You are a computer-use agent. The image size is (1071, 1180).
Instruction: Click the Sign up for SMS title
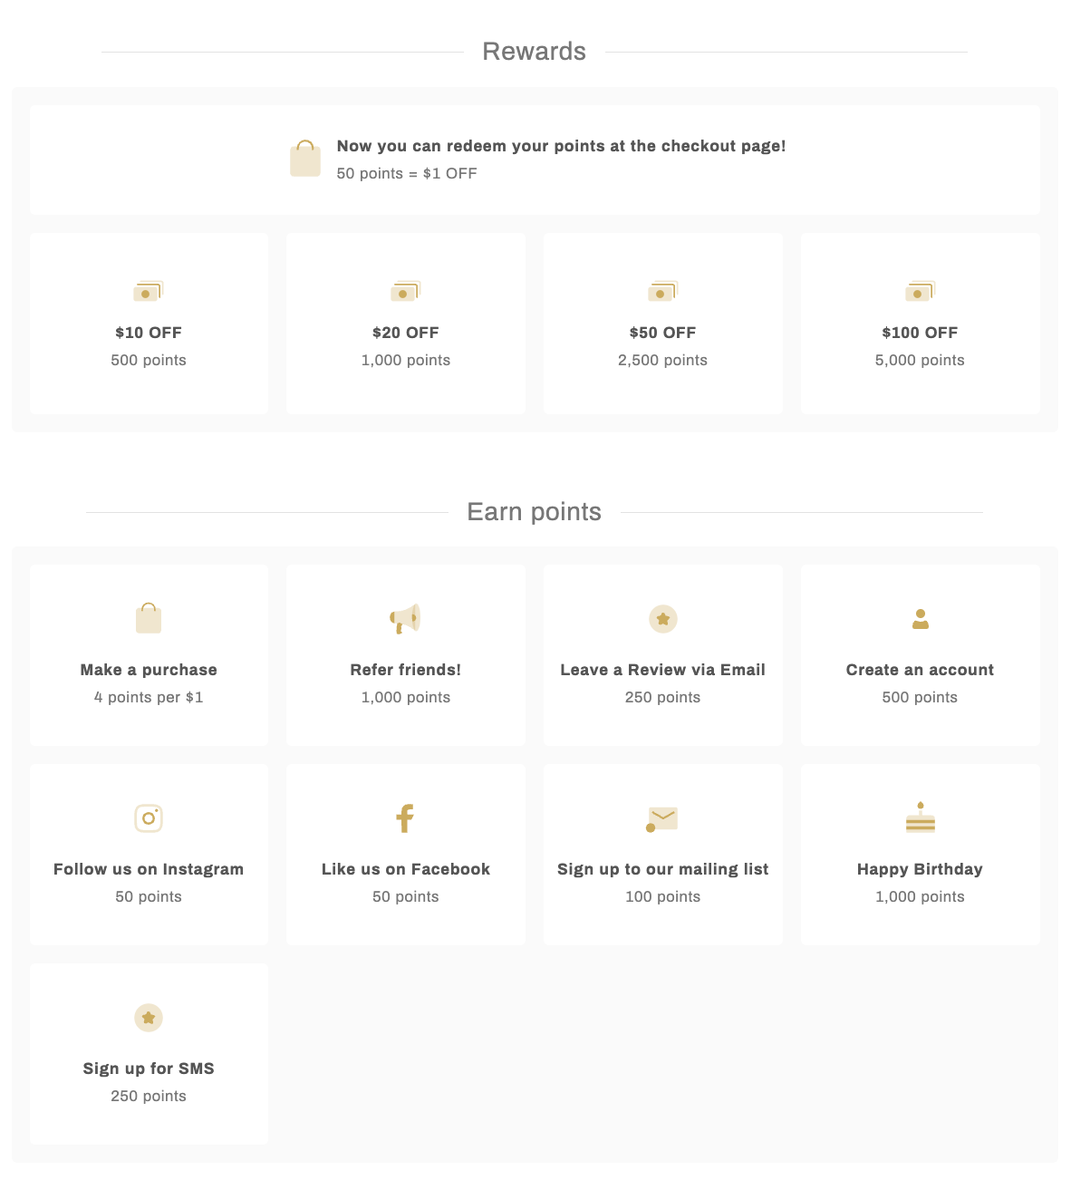149,1069
